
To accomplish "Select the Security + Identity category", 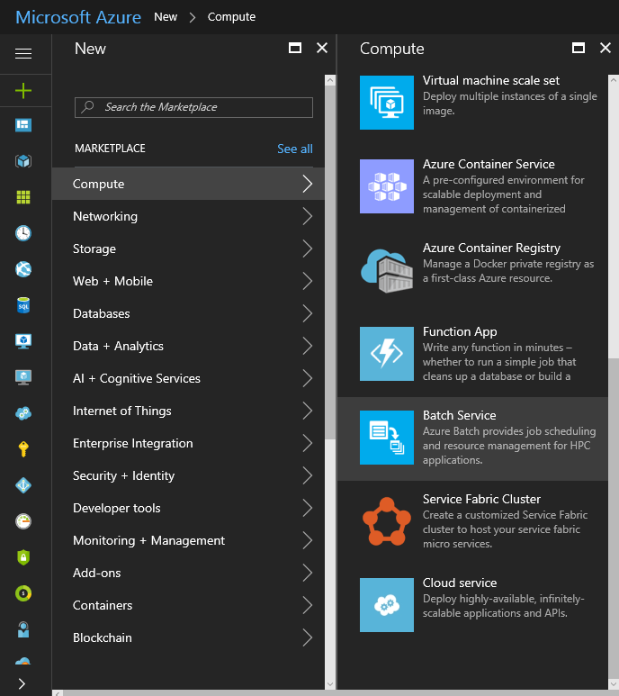I will click(188, 475).
